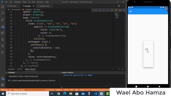Change indentation via 'Spaces: 2'
Viewport: 171px width, 96px height.
(x=59, y=90)
